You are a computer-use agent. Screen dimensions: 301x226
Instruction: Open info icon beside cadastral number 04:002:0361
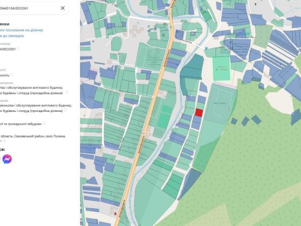pyautogui.click(x=18, y=48)
